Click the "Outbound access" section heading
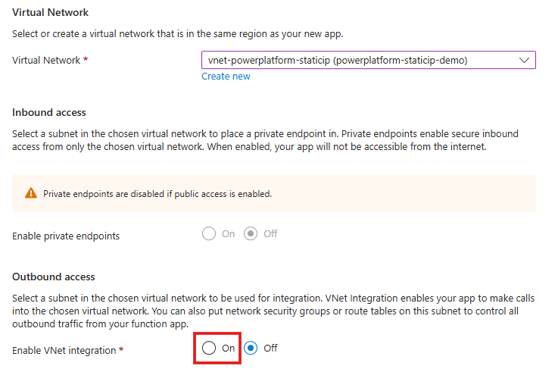This screenshot has width=558, height=372. [x=53, y=277]
